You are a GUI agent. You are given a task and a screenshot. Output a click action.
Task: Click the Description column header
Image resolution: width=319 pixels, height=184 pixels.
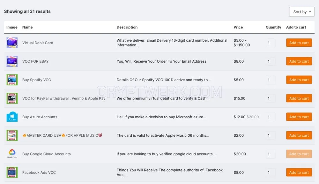point(127,27)
